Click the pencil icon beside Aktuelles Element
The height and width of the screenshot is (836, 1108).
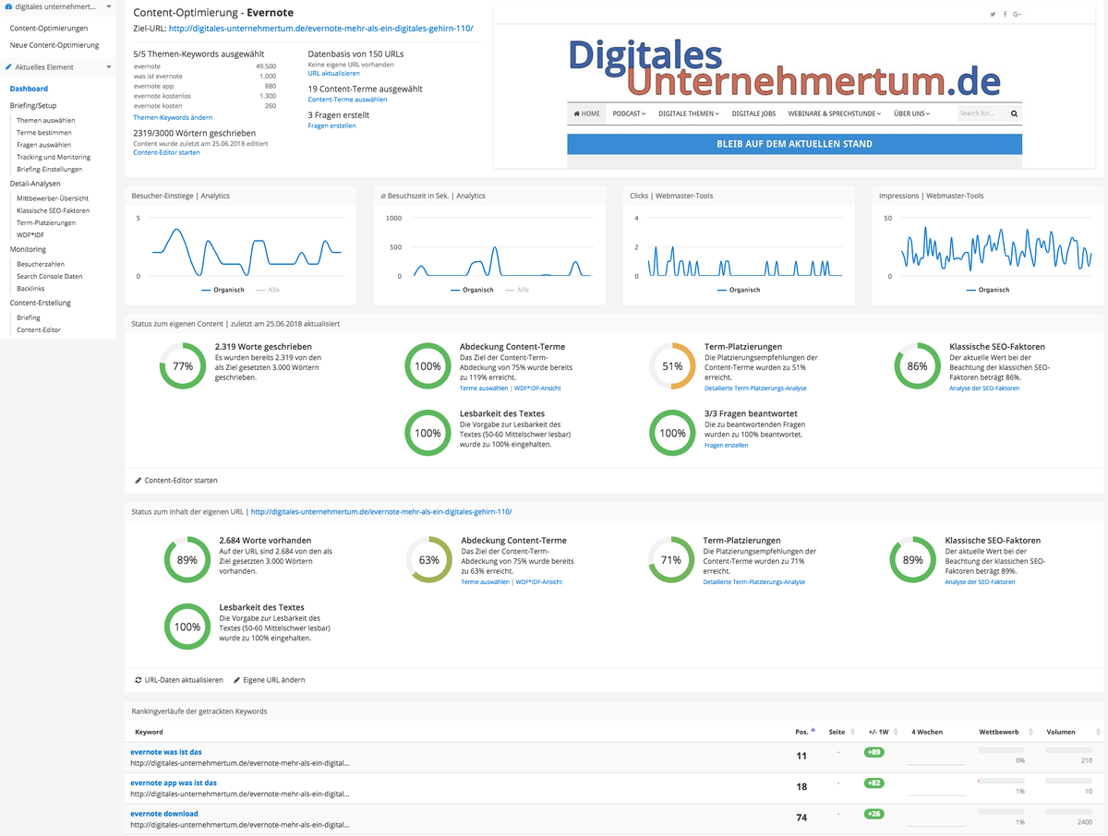coord(8,67)
